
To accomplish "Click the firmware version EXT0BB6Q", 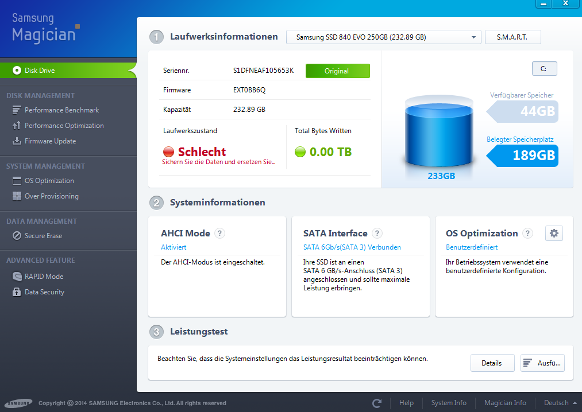I will pos(249,90).
